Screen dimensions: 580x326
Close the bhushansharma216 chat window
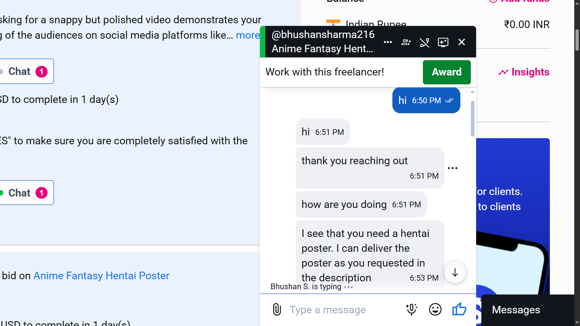point(462,42)
